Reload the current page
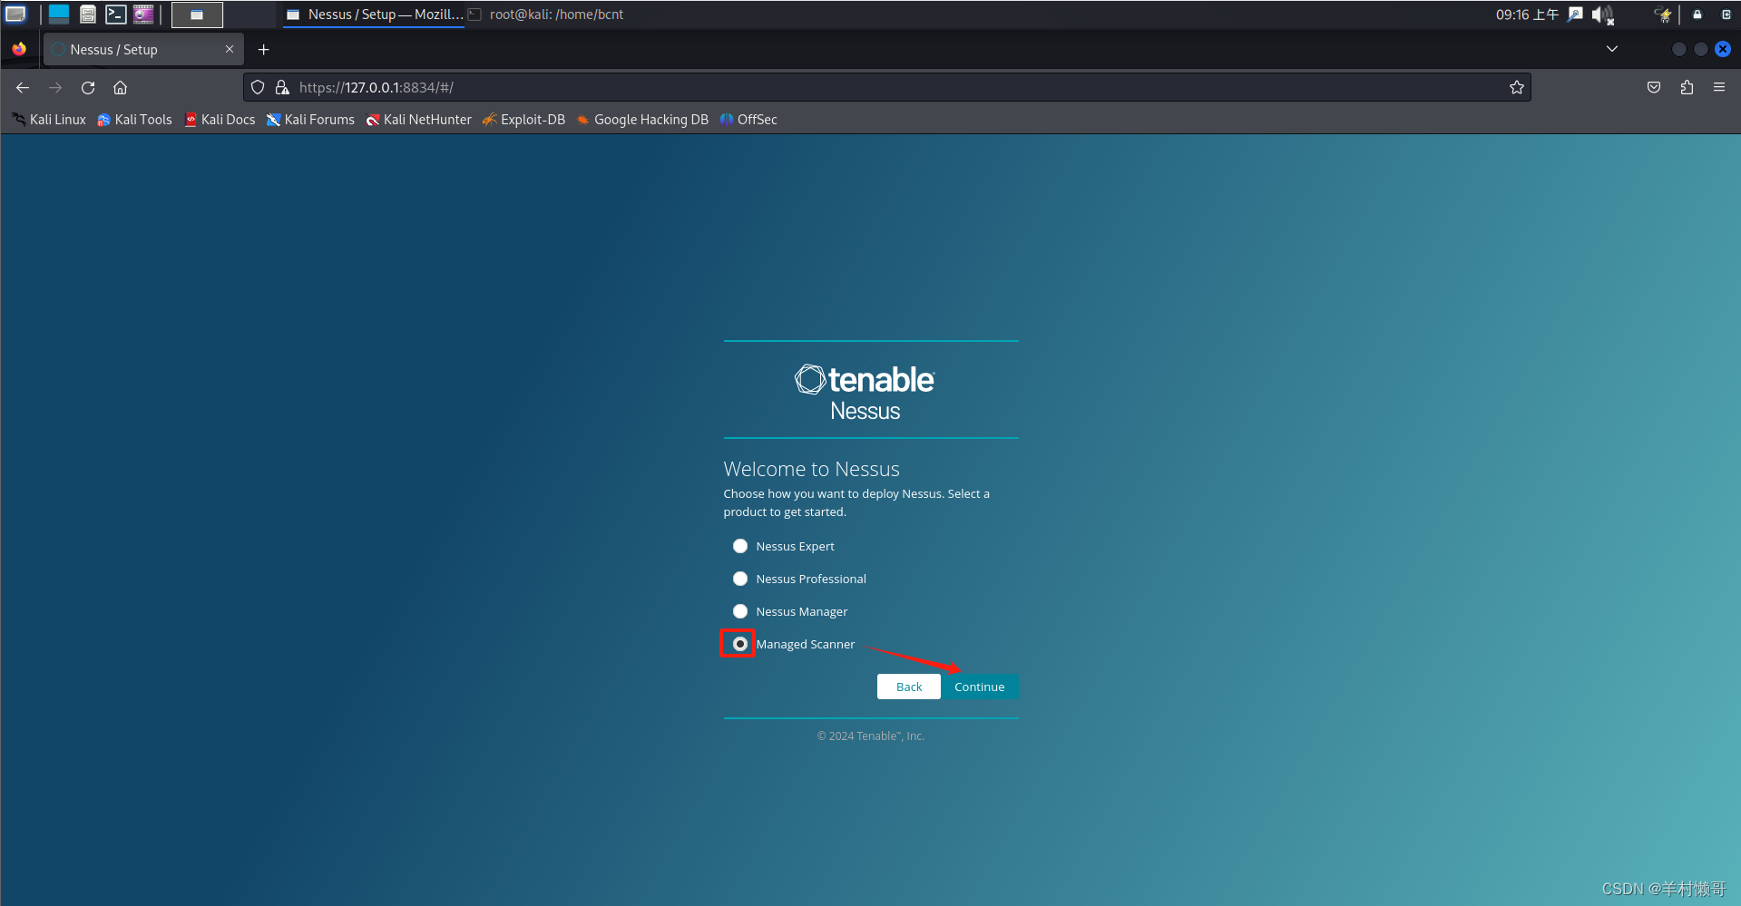The width and height of the screenshot is (1741, 906). [88, 88]
